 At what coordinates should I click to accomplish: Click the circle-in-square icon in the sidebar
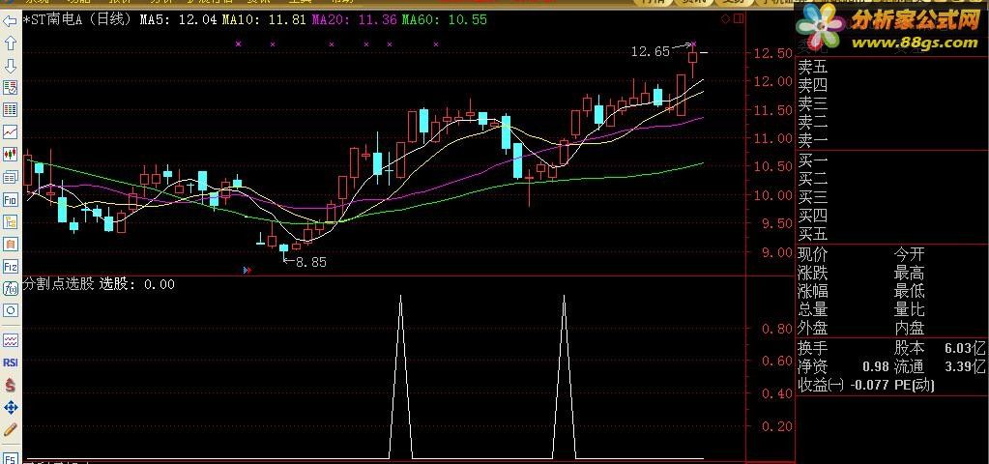pyautogui.click(x=10, y=310)
